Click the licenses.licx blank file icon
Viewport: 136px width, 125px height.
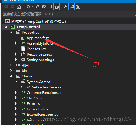[23, 49]
